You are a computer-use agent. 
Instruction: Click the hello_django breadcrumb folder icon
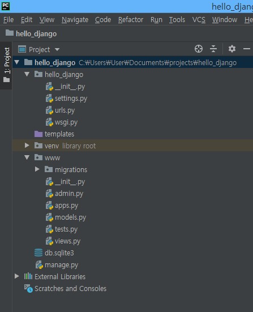[x=10, y=33]
